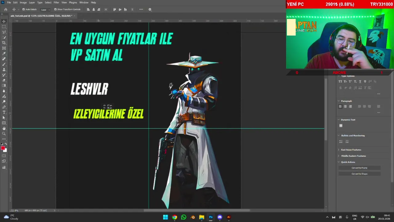This screenshot has width=394, height=222.
Task: Collapse the Type Options section
Action: 339,76
